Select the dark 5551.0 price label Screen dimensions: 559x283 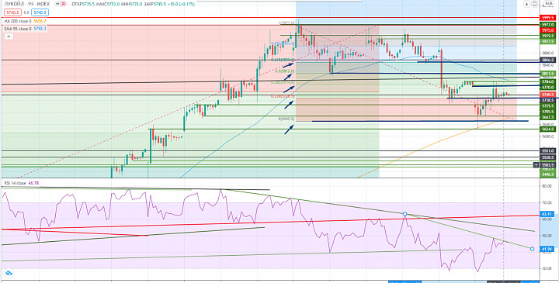[548, 151]
